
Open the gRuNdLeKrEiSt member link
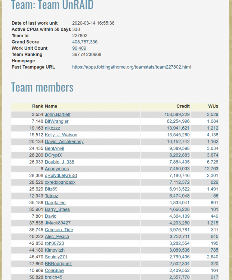click(x=61, y=175)
